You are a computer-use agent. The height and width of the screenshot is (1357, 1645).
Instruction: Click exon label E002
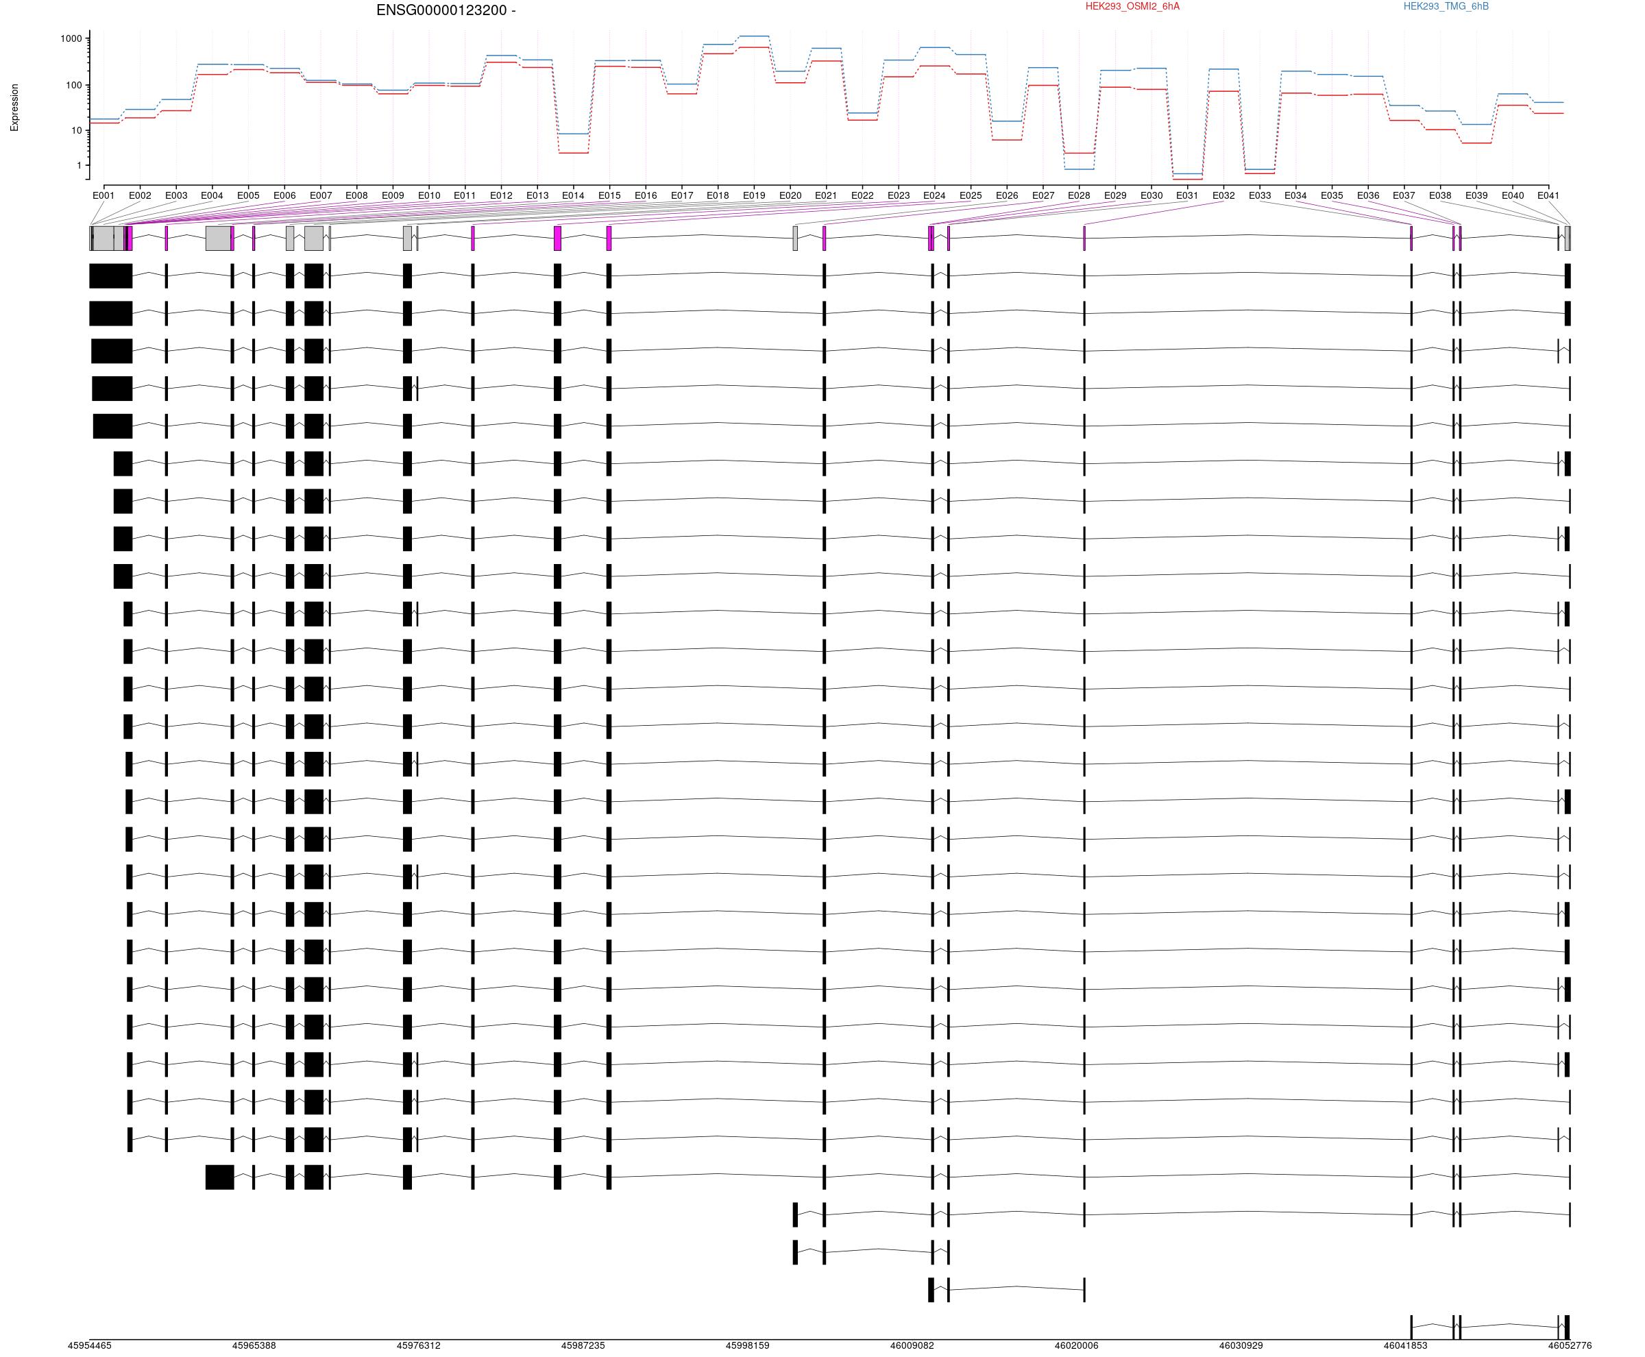pyautogui.click(x=140, y=195)
